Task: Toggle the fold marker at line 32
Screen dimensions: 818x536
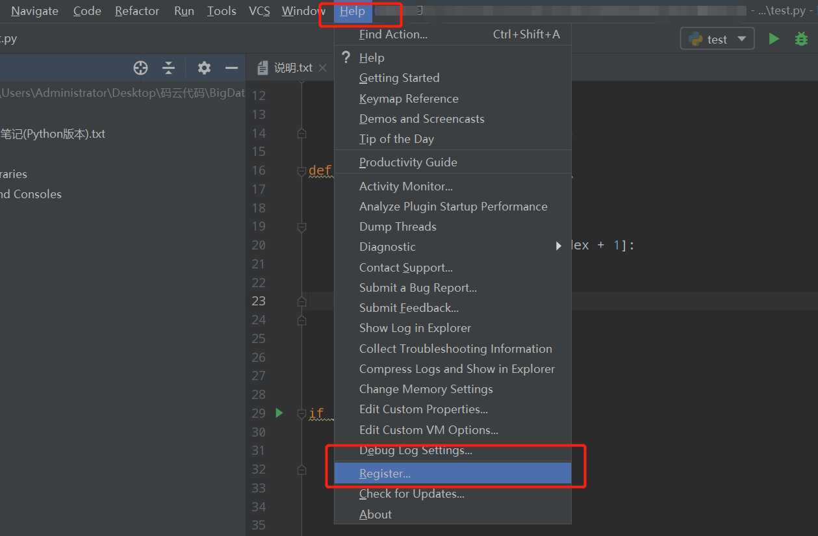Action: (x=301, y=469)
